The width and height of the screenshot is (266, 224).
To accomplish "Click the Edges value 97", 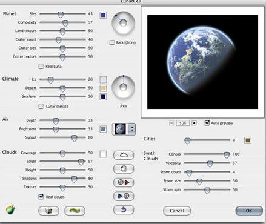I will [x=90, y=162].
